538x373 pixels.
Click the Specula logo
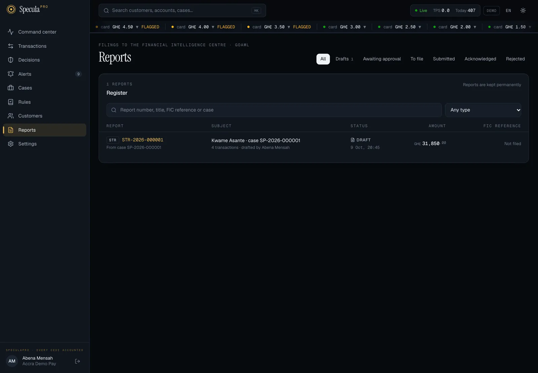[x=27, y=9]
